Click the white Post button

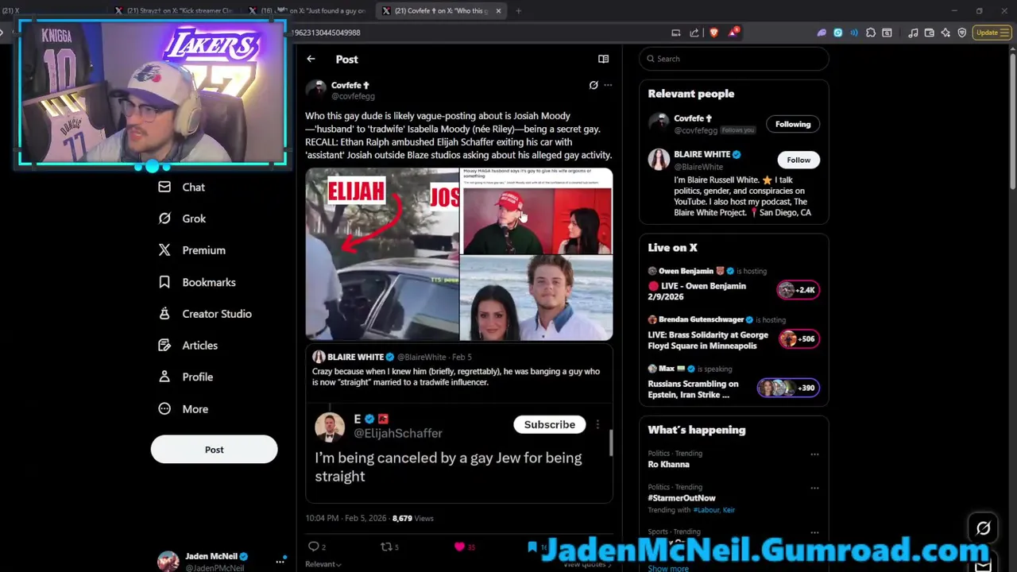click(x=214, y=450)
